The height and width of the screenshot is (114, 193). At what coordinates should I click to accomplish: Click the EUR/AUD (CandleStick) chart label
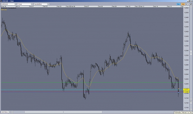(x=9, y=8)
